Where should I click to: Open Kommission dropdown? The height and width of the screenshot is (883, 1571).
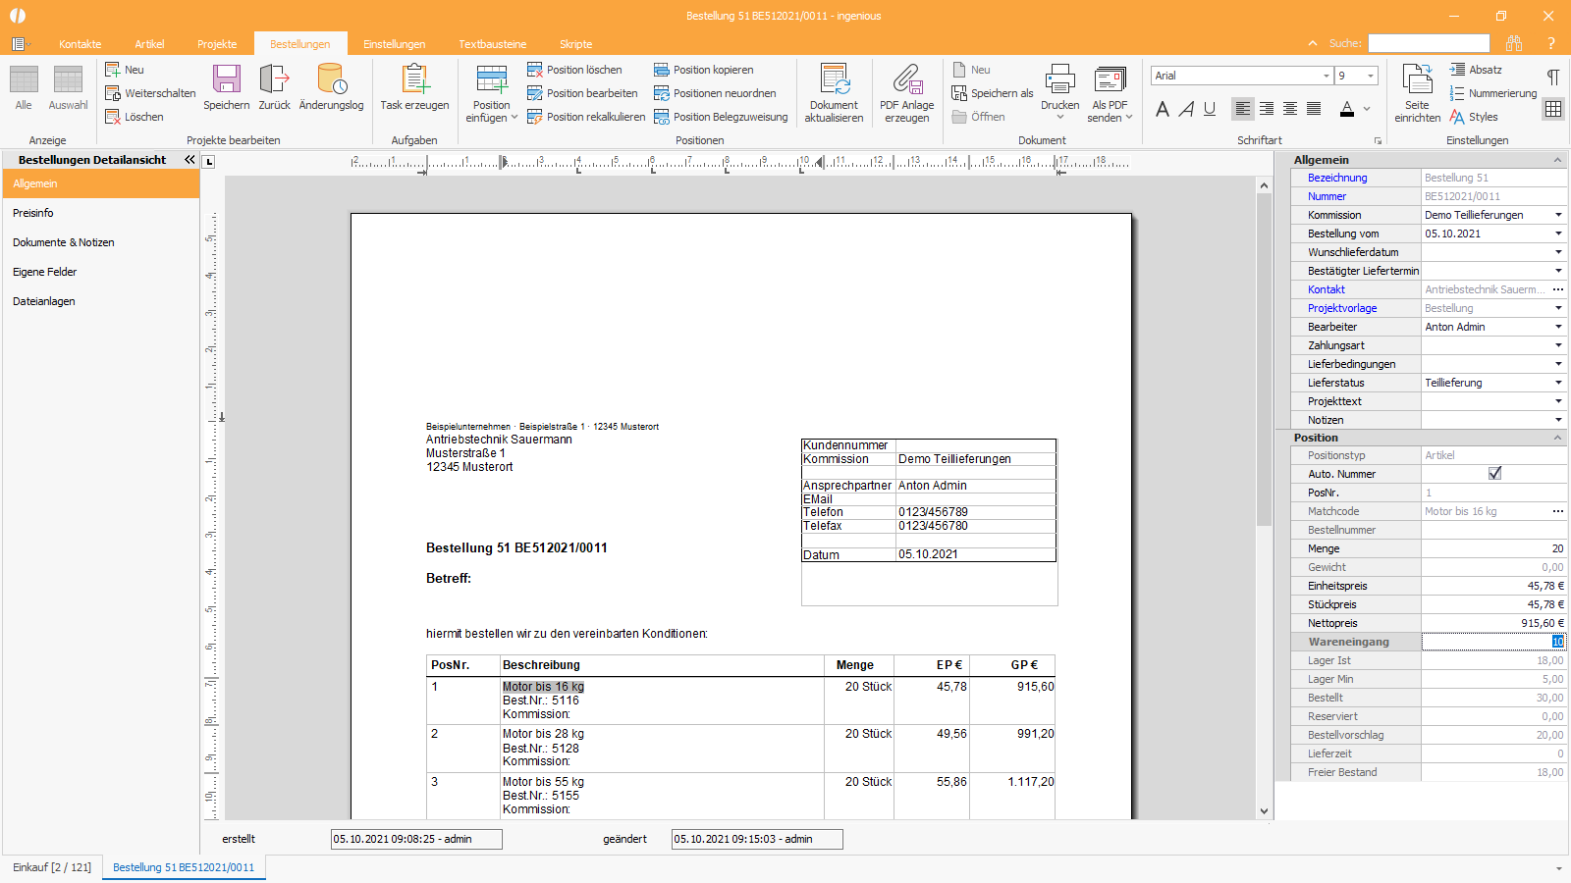[x=1558, y=215]
